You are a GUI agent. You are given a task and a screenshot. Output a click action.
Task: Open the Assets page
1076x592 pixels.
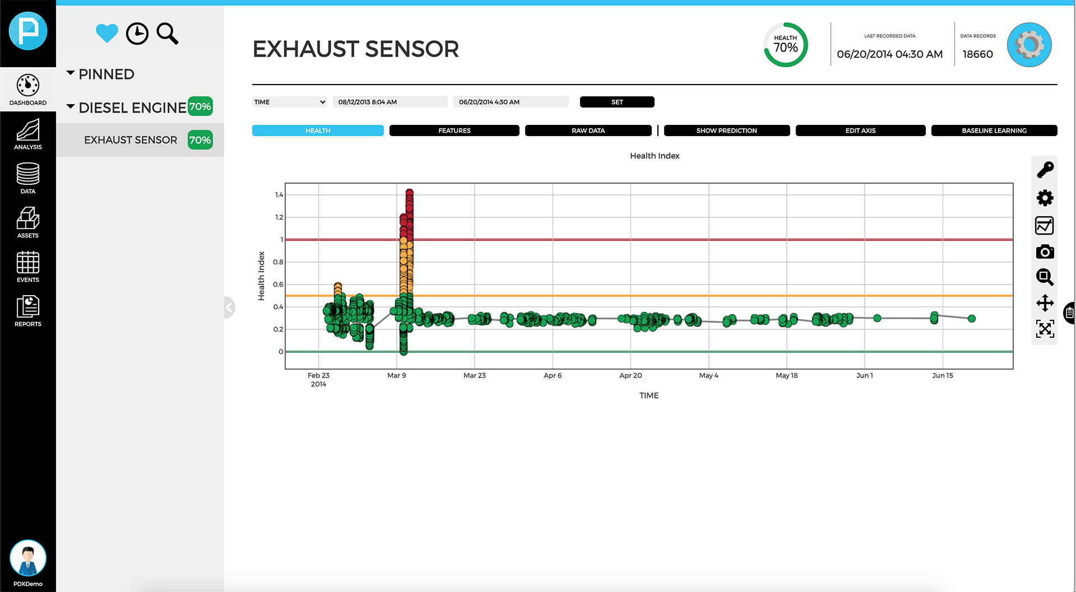pyautogui.click(x=28, y=222)
